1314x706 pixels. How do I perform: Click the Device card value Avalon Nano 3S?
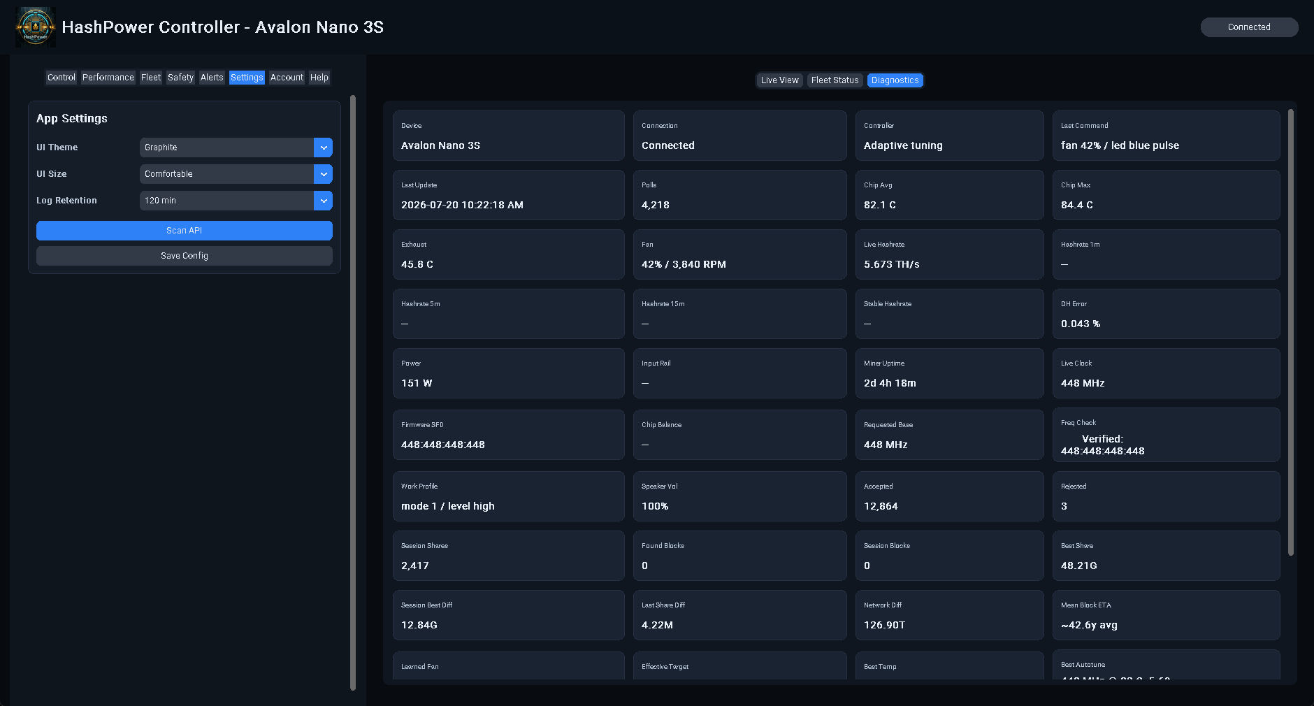(440, 145)
